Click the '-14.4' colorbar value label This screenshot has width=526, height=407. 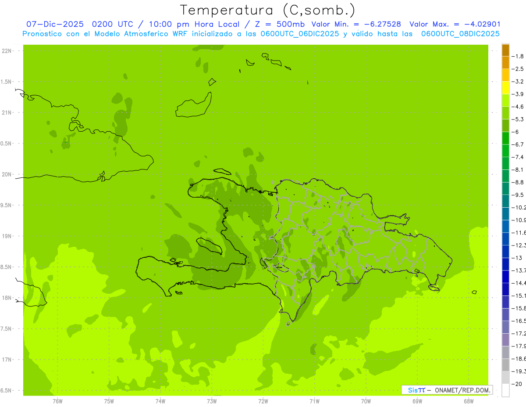pyautogui.click(x=519, y=283)
